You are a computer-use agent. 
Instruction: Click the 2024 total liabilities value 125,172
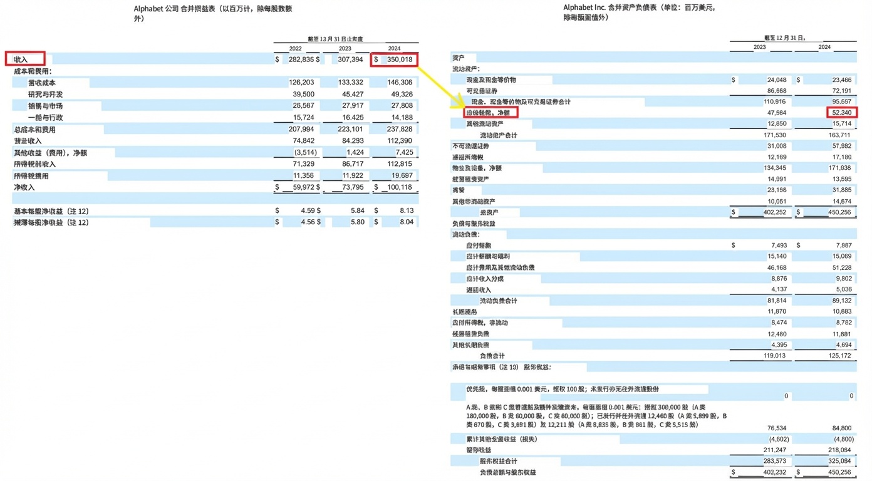(x=838, y=356)
